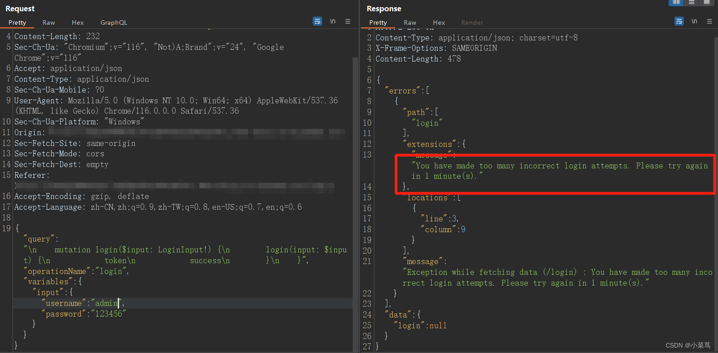The width and height of the screenshot is (718, 353).
Task: Click the Accept: application/json request header
Action: 68,68
